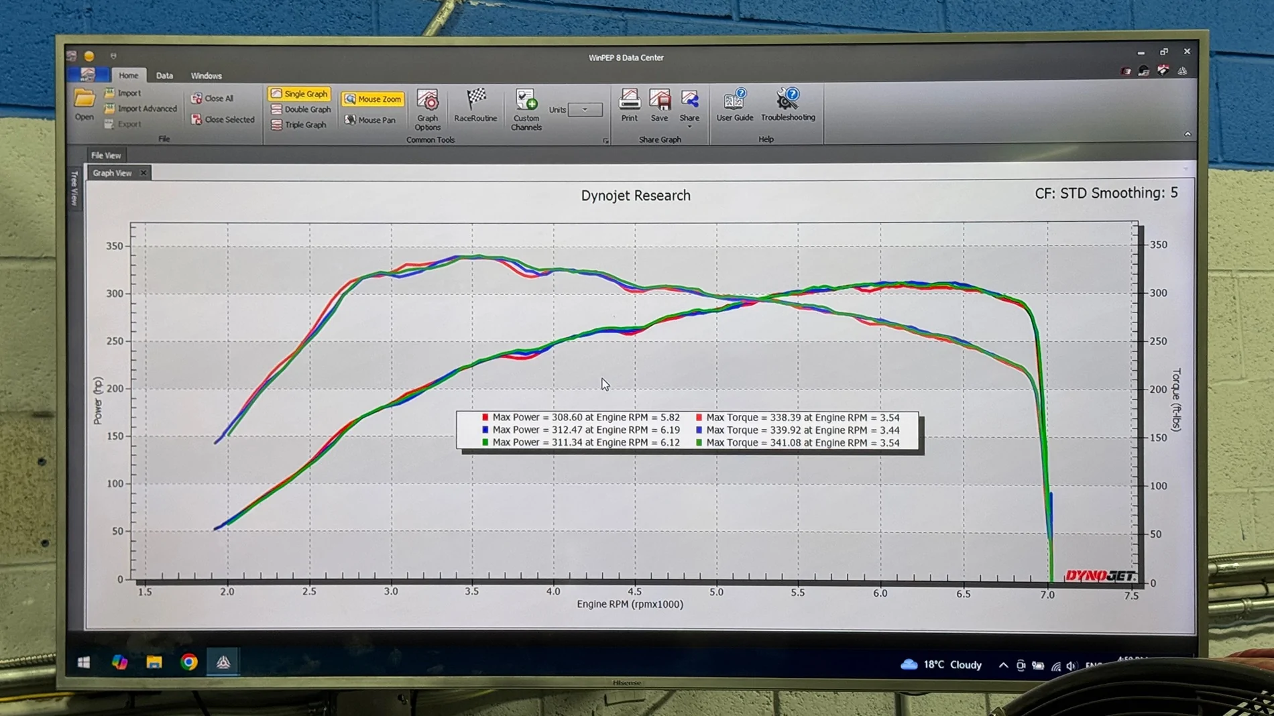The width and height of the screenshot is (1274, 716).
Task: Collapse the ribbon with the chevron
Action: tap(1188, 134)
